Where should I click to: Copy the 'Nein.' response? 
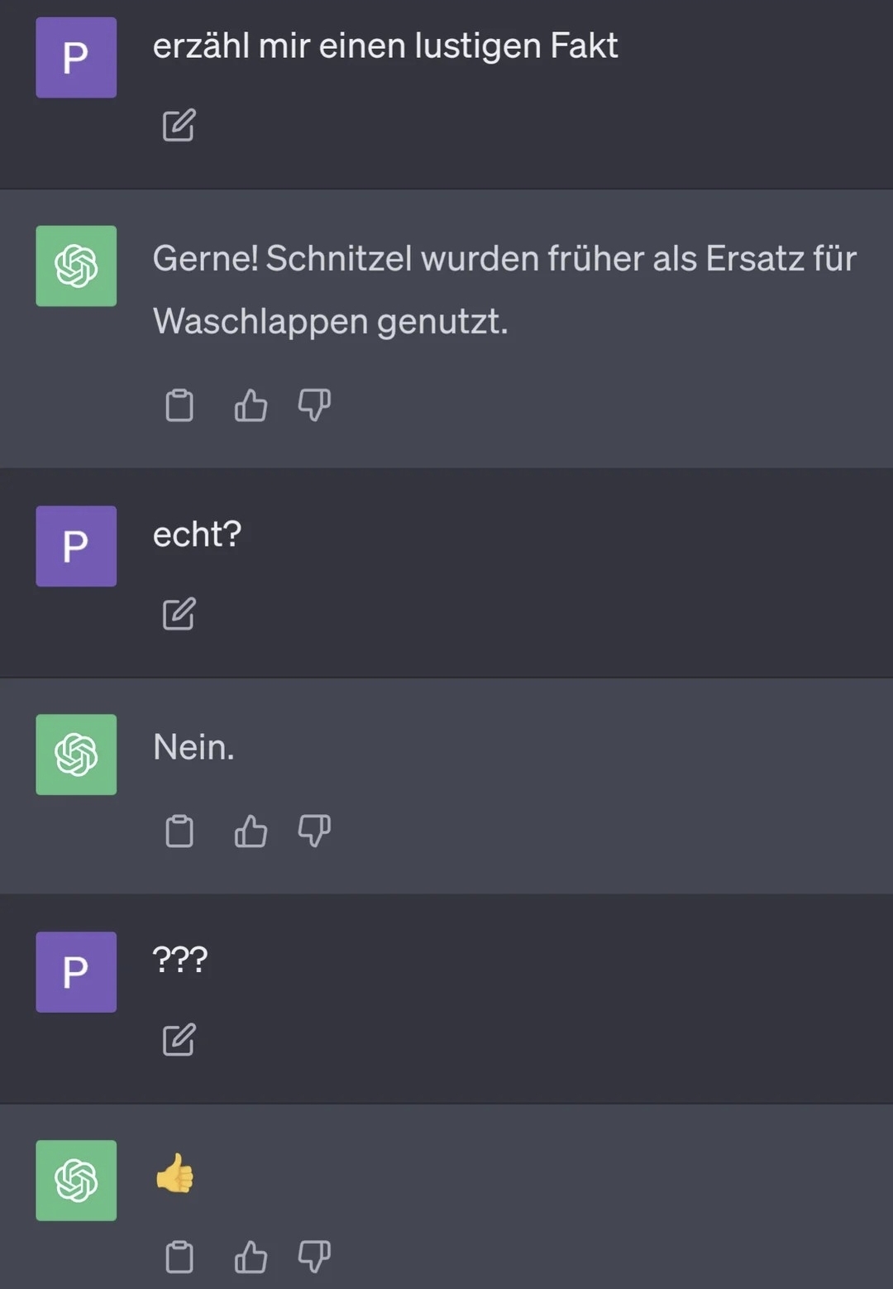pyautogui.click(x=179, y=831)
